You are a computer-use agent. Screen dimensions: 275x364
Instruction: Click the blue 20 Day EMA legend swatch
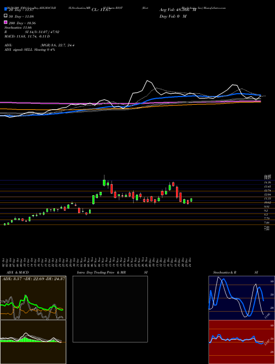coord(5,9)
